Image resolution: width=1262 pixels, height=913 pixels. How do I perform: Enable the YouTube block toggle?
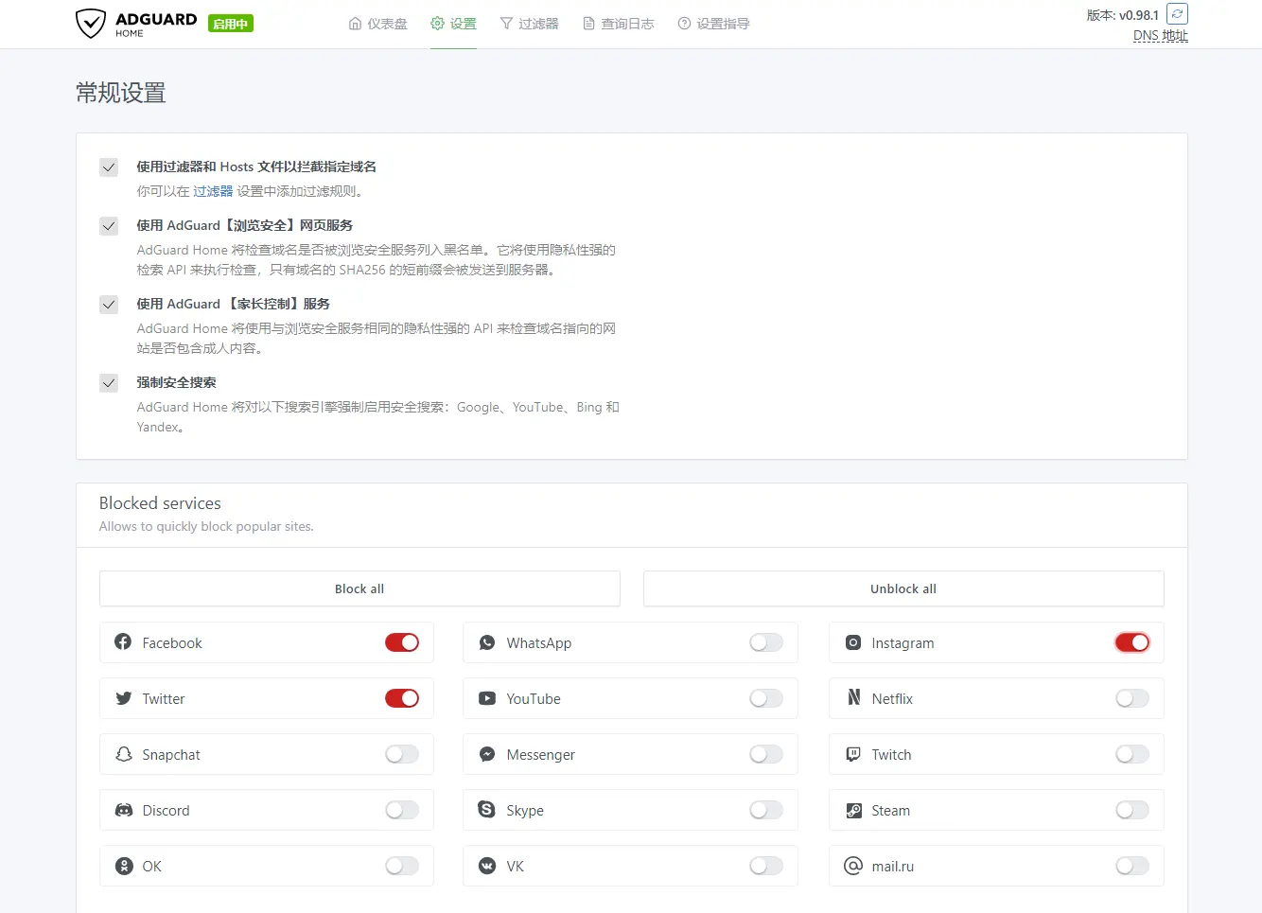click(766, 698)
